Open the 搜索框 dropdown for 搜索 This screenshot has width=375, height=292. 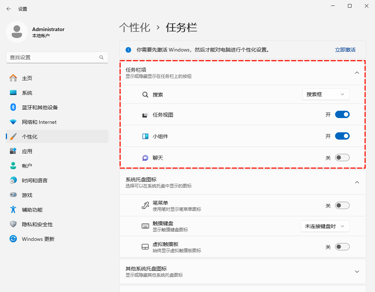point(325,94)
